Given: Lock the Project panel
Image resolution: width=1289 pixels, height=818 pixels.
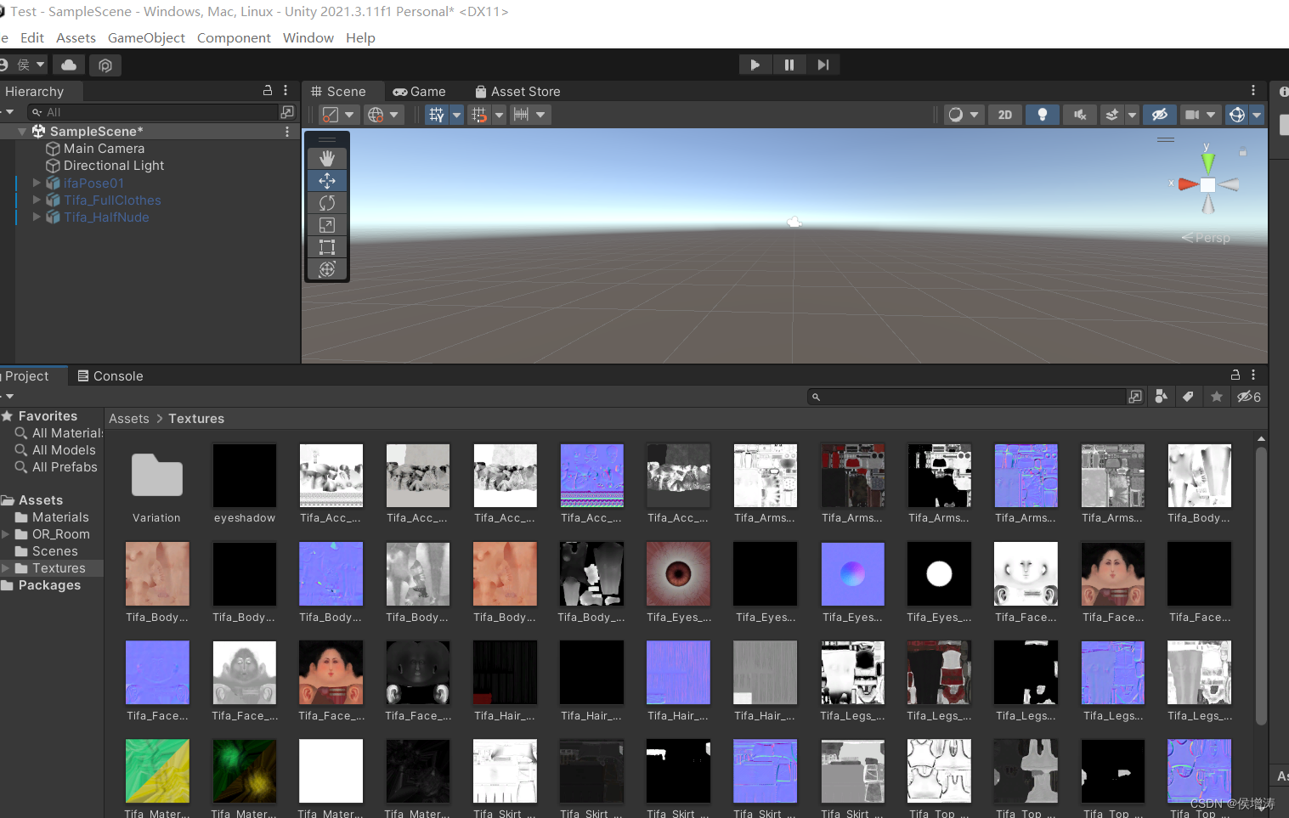Looking at the screenshot, I should point(1235,375).
